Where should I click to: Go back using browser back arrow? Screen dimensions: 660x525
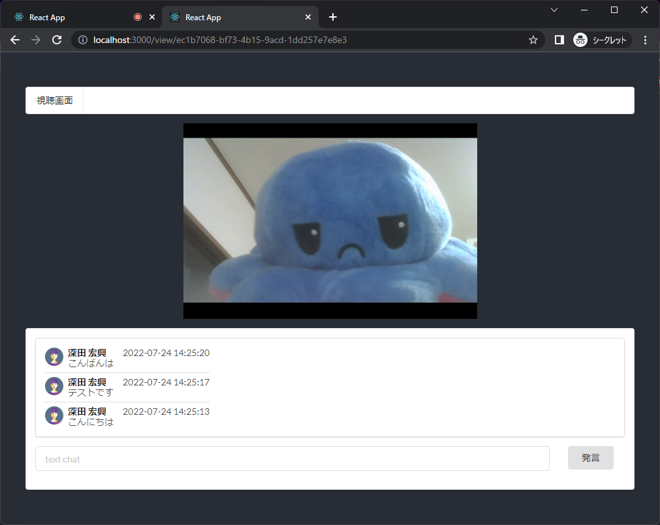pos(15,40)
